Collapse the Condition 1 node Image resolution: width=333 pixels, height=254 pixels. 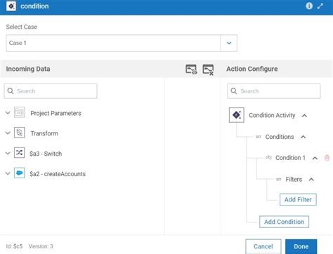[x=315, y=159]
